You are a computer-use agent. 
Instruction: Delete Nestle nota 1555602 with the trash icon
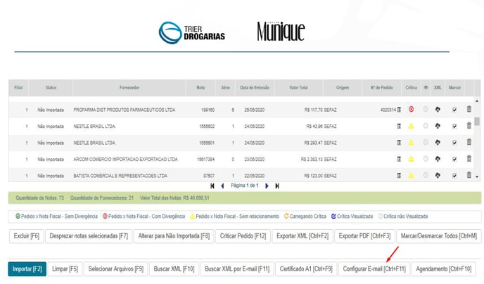click(x=469, y=126)
